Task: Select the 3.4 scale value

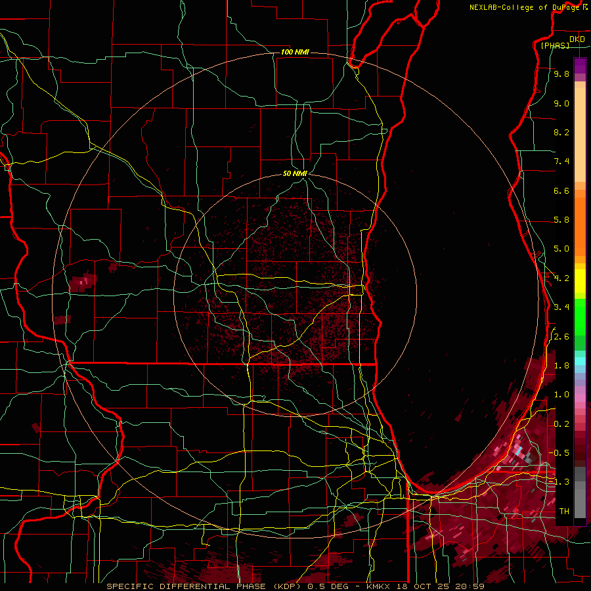Action: (561, 307)
